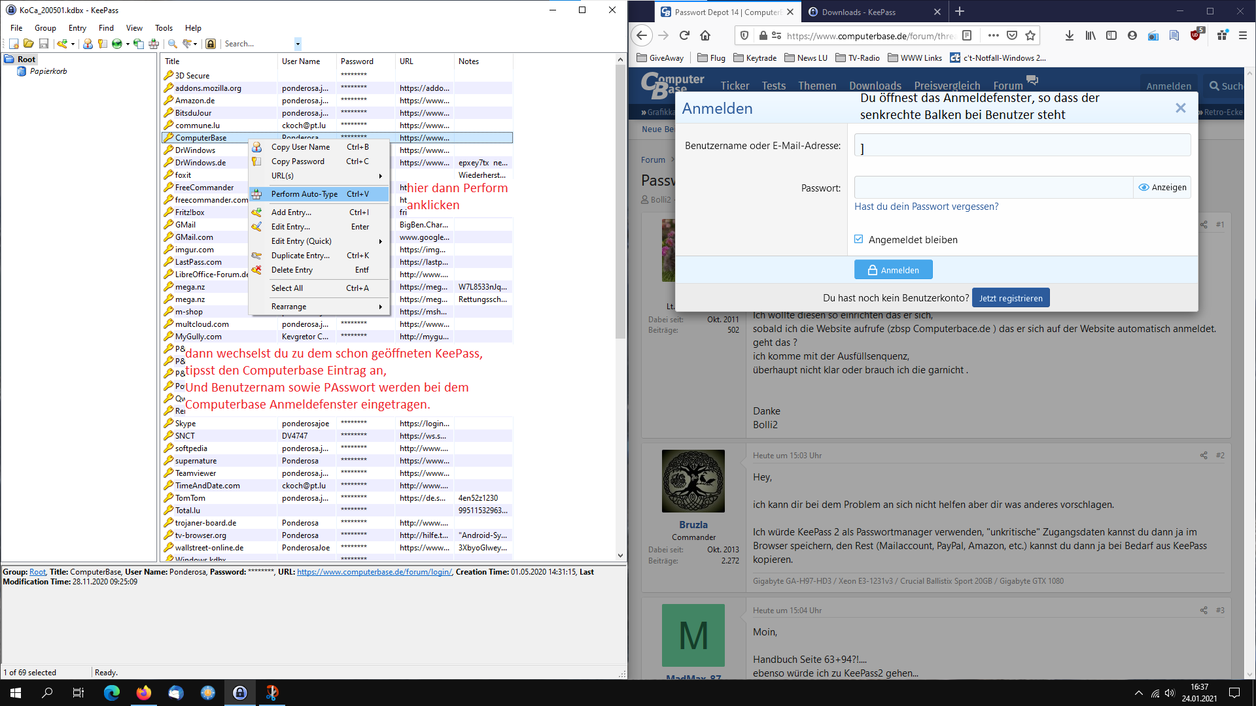The width and height of the screenshot is (1256, 706).
Task: Click Firefox Downloads arrow icon
Action: 1069,35
